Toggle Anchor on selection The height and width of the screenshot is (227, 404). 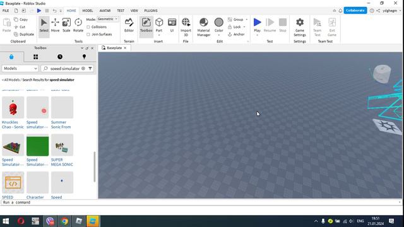coord(236,34)
